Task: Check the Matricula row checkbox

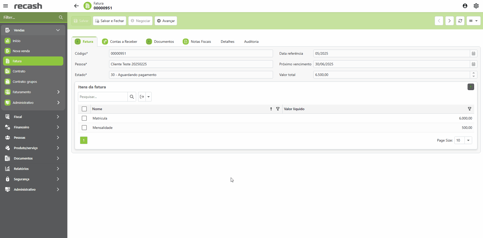Action: click(84, 118)
